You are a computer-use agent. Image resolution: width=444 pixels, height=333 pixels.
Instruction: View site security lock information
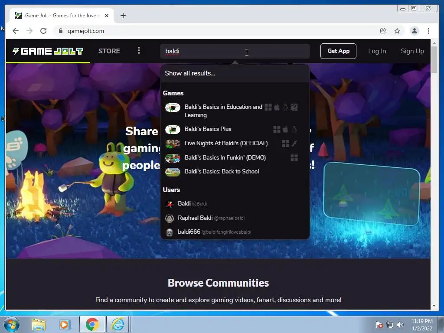60,31
